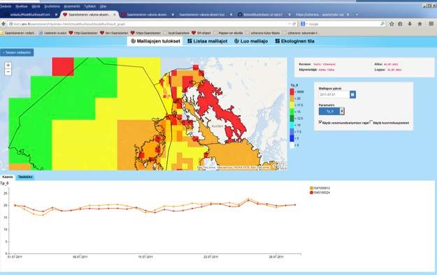
Task: Zoom out on the map
Action: click(8, 72)
